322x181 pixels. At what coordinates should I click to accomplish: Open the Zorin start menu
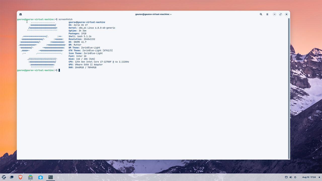point(4,177)
